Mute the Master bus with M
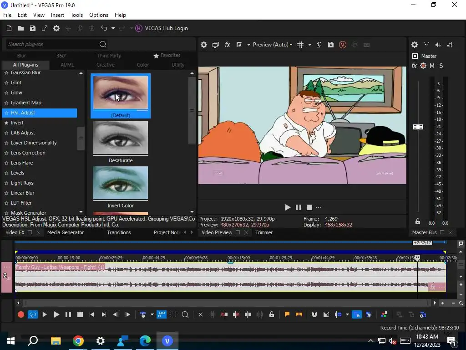The image size is (466, 350). [432, 66]
